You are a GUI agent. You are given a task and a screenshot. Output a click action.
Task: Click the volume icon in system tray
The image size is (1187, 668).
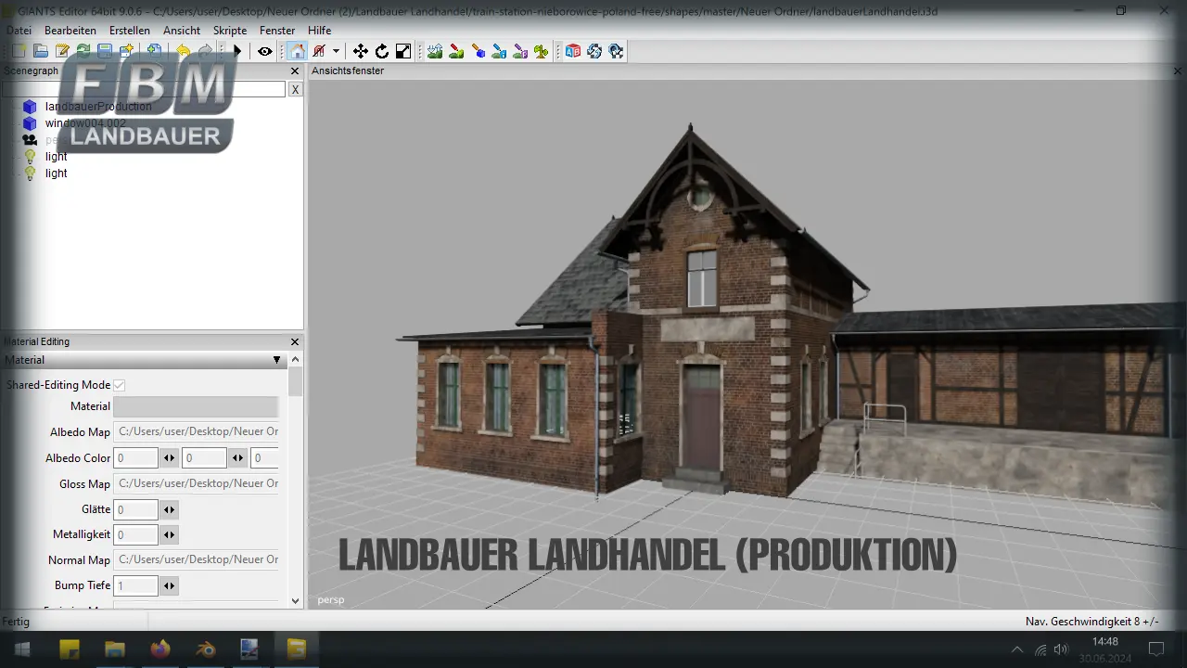pyautogui.click(x=1061, y=649)
